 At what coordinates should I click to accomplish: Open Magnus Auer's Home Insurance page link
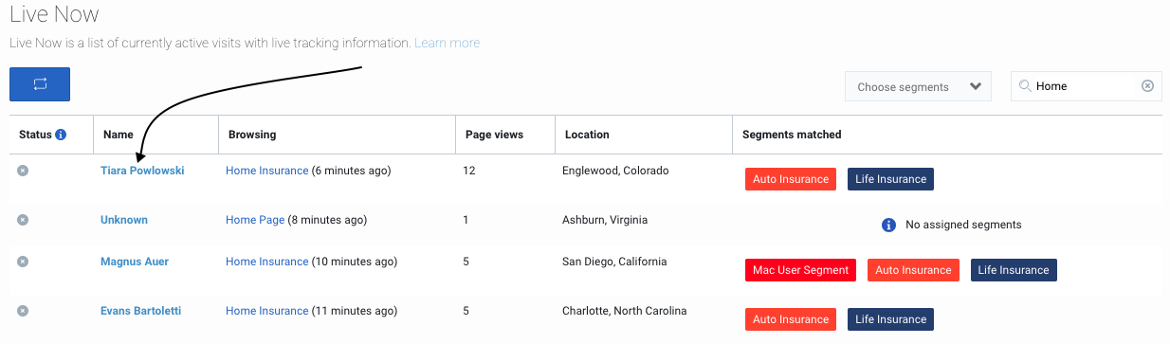point(267,262)
